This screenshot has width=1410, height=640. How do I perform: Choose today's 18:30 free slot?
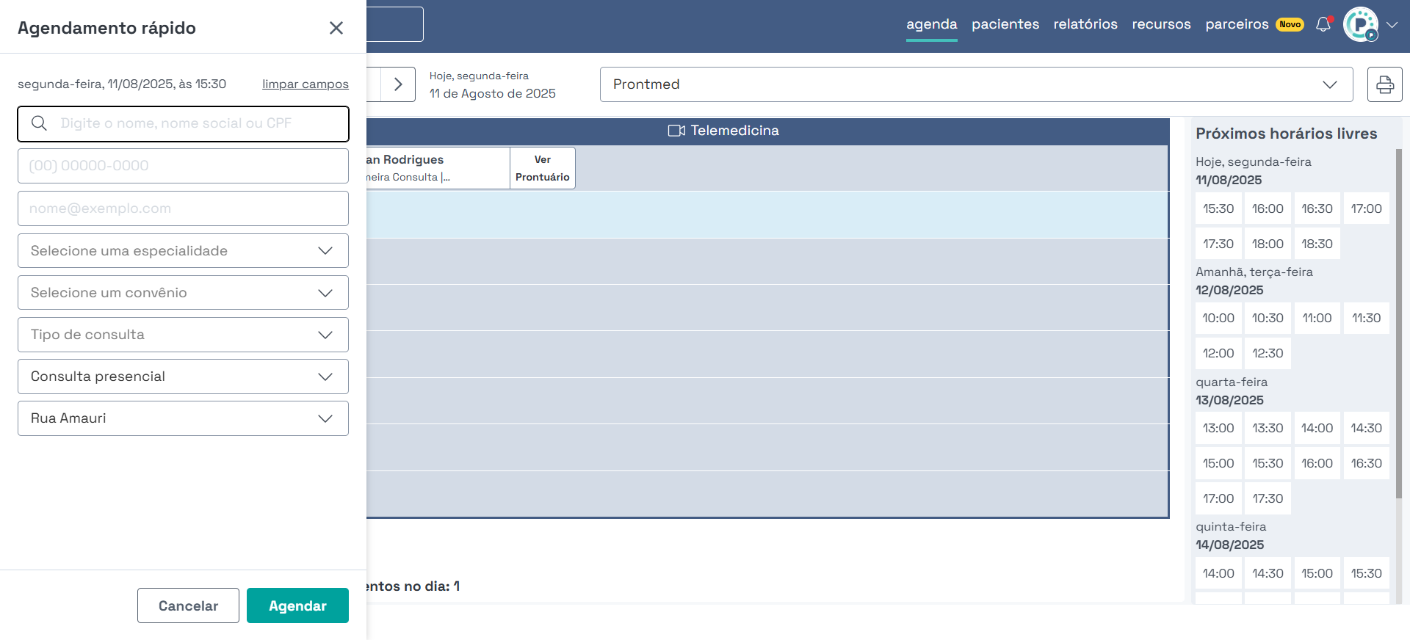point(1317,244)
